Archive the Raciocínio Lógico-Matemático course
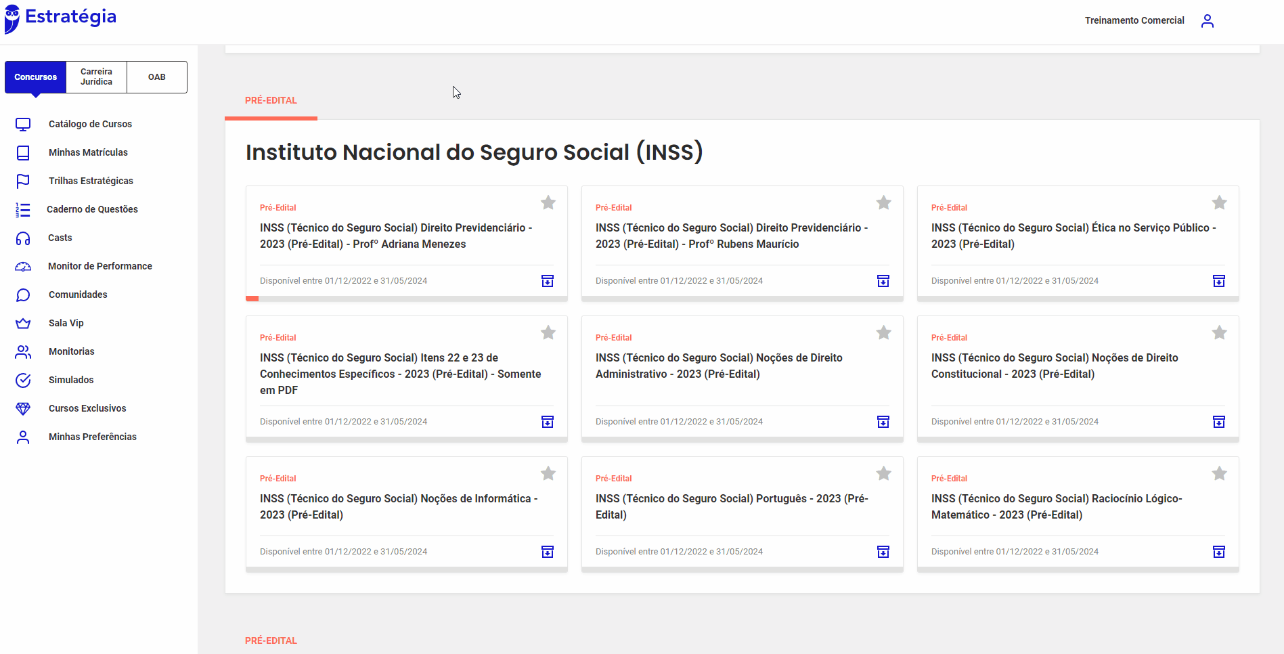 click(1219, 552)
